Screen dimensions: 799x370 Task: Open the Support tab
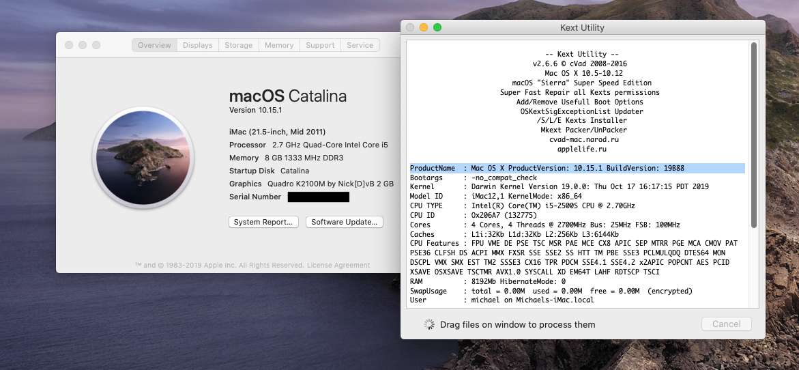pos(320,45)
